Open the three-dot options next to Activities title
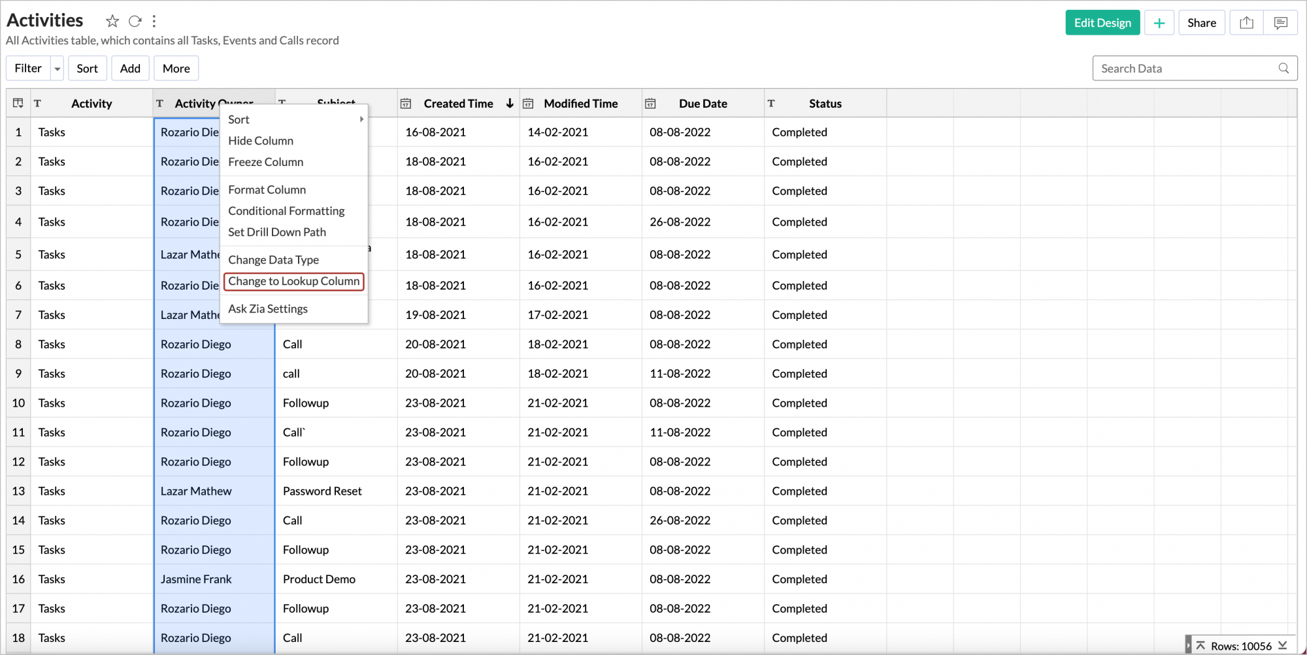 [x=154, y=21]
